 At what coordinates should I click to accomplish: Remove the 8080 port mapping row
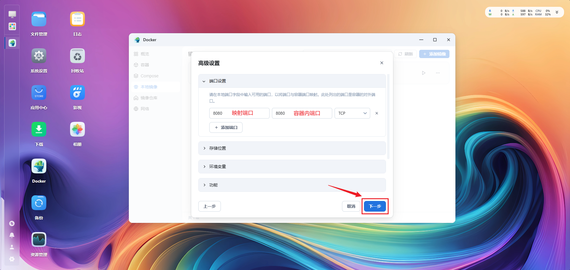point(377,113)
